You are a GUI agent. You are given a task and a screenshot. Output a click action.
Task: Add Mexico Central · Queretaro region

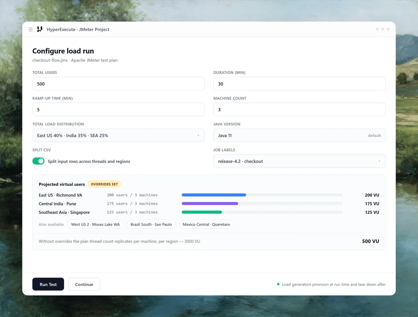point(206,224)
